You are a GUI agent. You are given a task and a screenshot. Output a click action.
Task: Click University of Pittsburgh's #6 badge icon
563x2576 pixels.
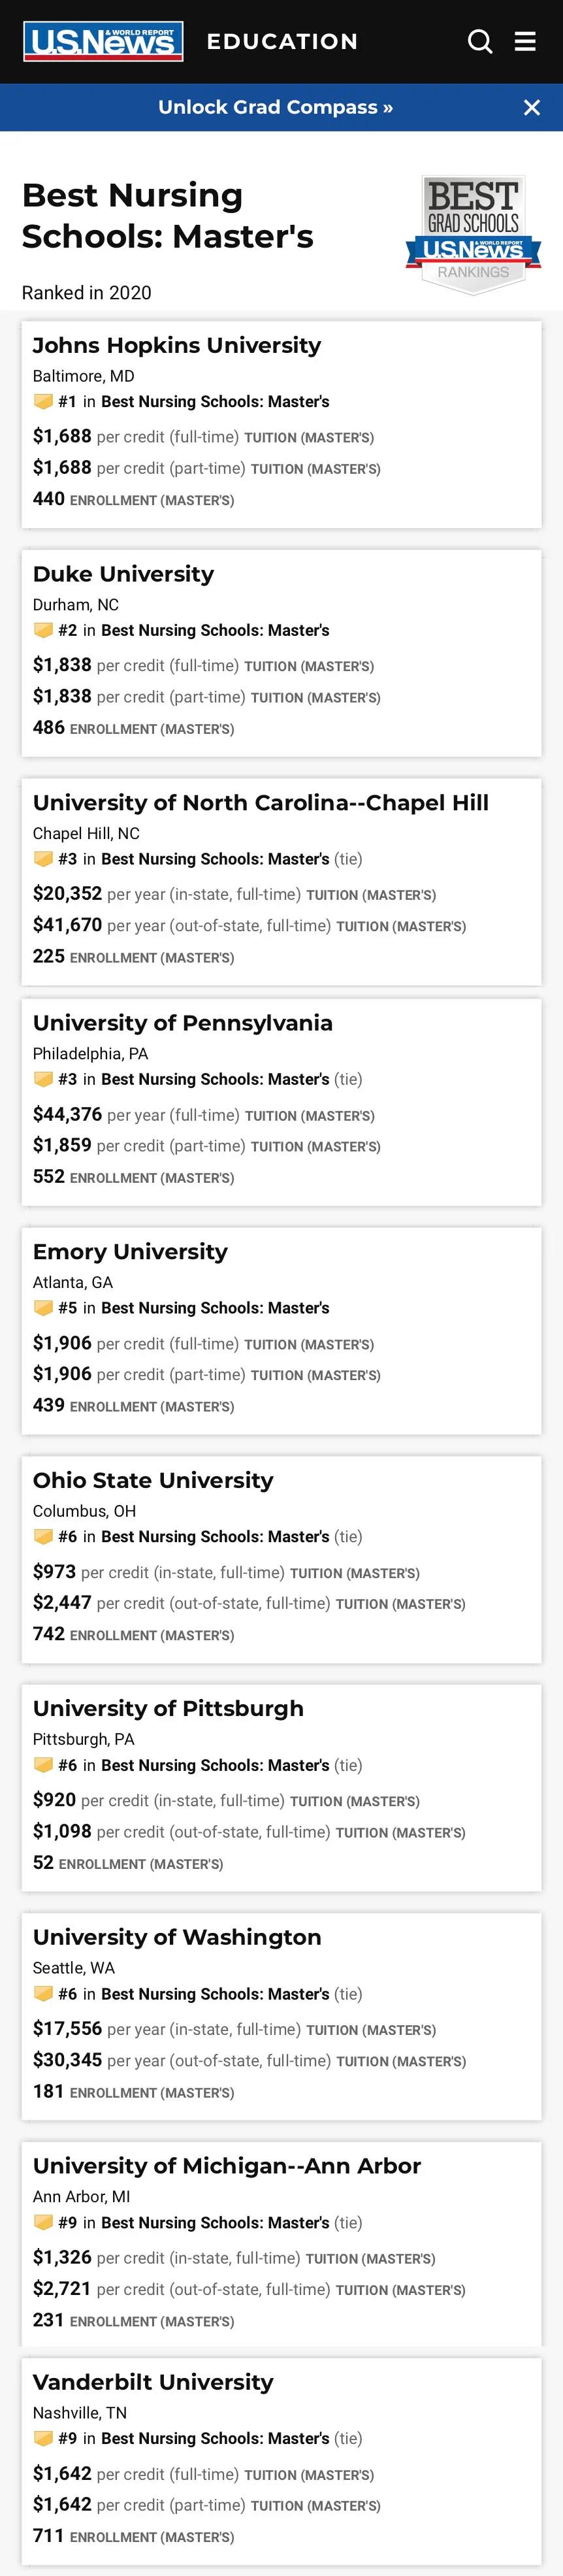coord(43,1765)
